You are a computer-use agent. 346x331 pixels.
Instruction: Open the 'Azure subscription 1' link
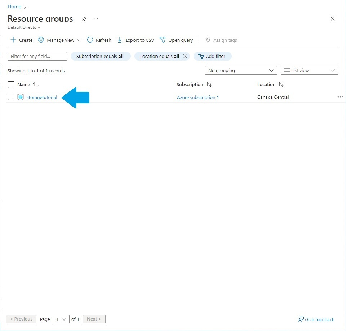198,97
